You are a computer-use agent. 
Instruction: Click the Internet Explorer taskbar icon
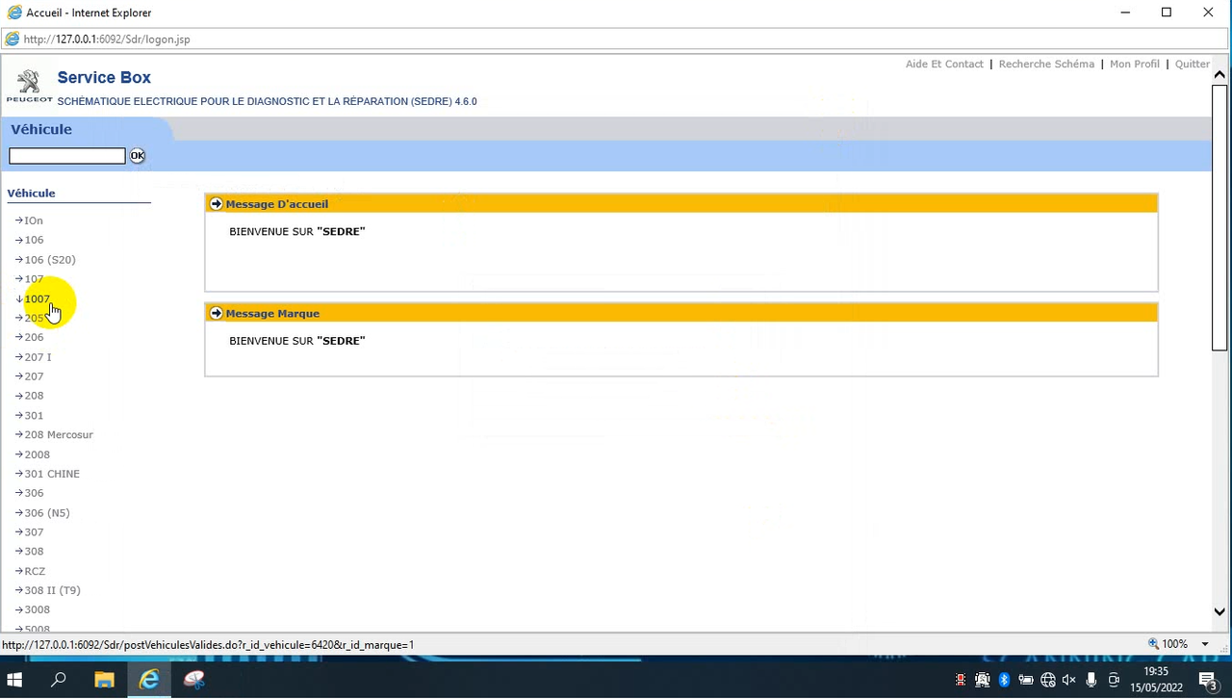coord(149,680)
